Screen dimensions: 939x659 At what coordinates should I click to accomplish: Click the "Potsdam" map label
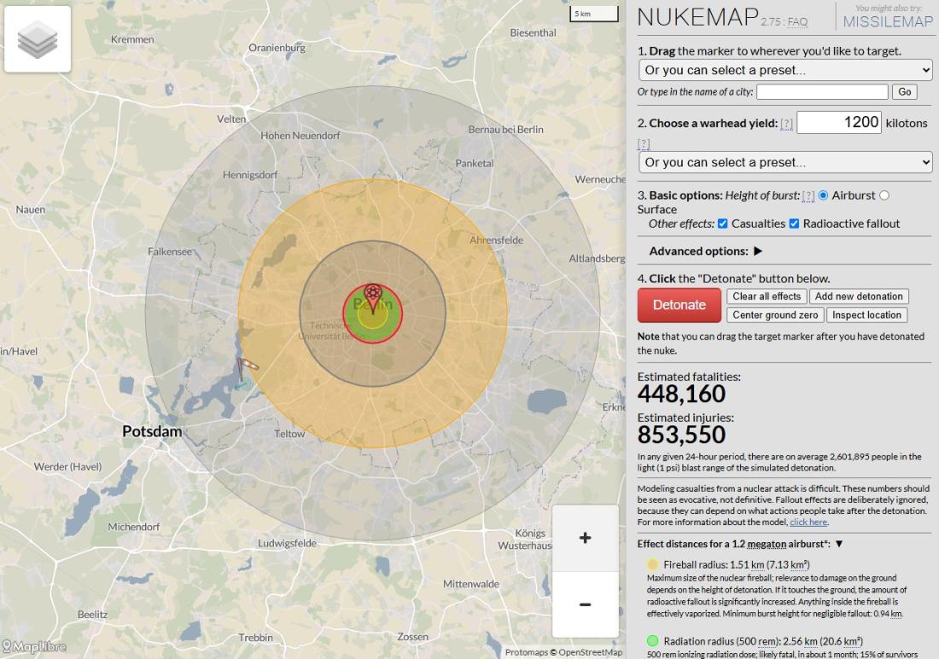tap(152, 431)
